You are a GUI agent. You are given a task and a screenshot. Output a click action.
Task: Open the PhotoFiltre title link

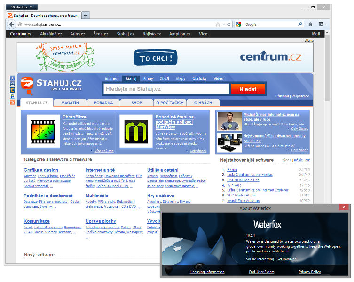[74, 117]
